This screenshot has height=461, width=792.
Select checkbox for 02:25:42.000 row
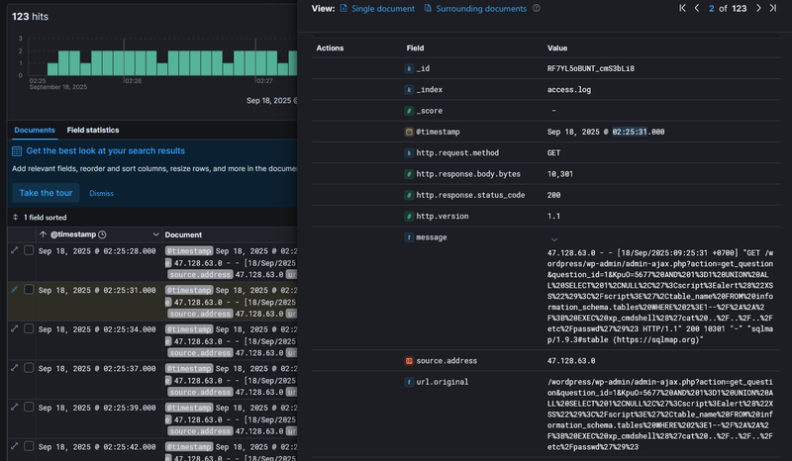click(29, 446)
